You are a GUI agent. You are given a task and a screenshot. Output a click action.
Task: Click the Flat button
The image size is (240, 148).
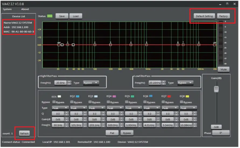pos(112,133)
